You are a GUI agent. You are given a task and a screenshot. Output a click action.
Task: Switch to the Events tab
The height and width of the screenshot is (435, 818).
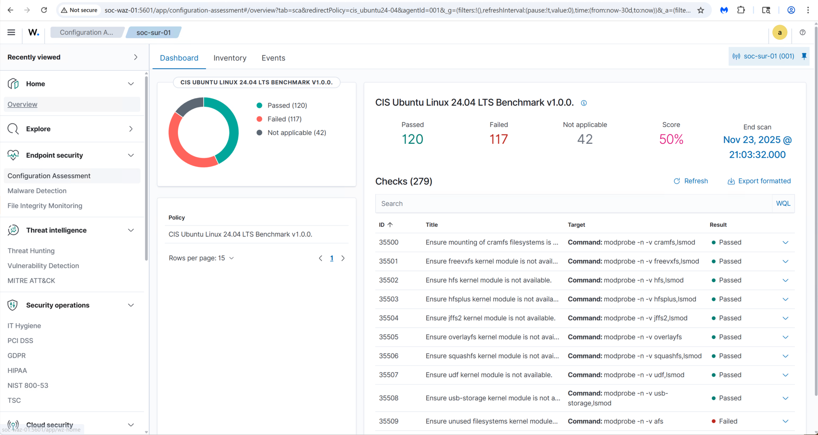(x=273, y=58)
